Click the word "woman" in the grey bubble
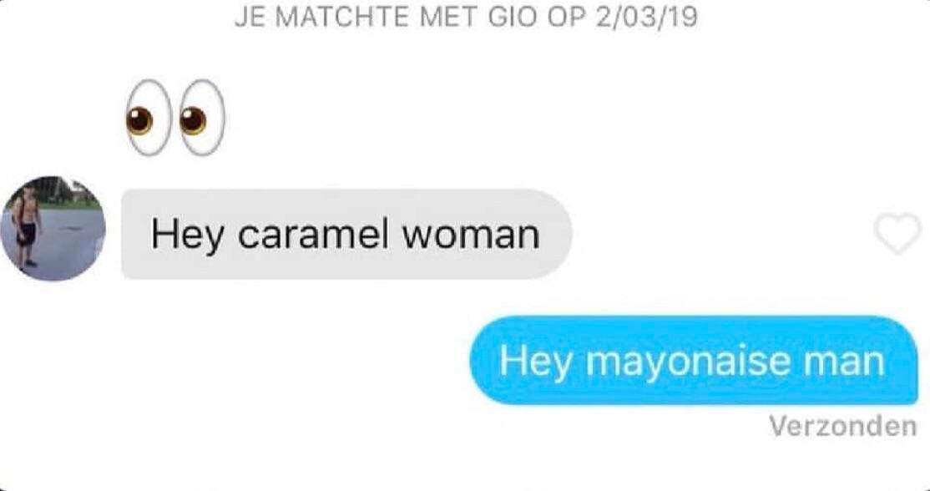 tap(471, 235)
